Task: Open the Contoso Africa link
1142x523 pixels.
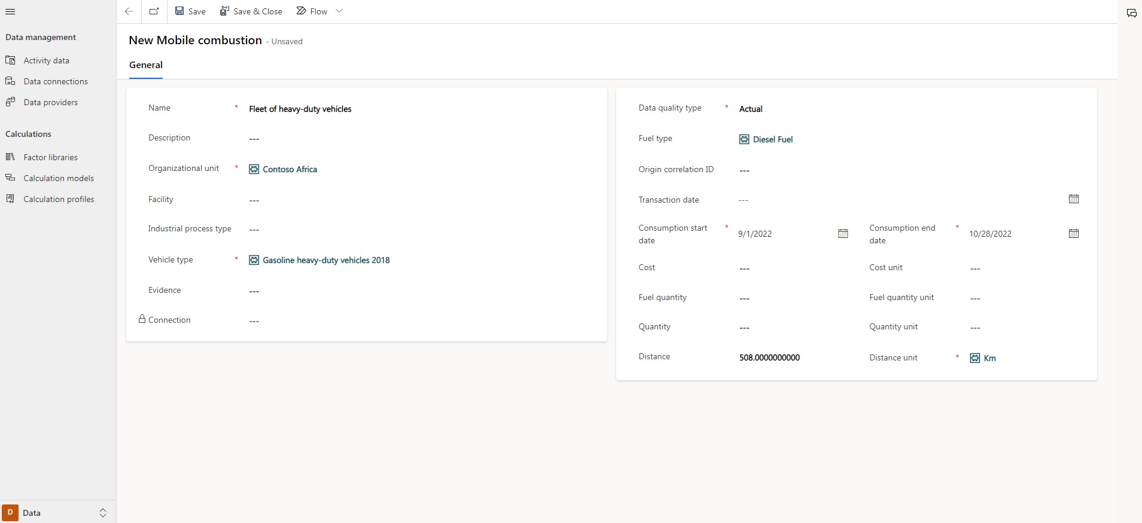Action: [x=290, y=169]
